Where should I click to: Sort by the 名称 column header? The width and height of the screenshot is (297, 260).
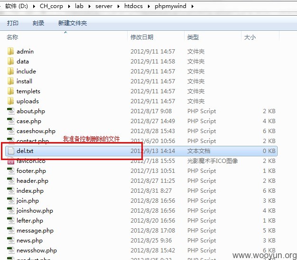pos(12,37)
